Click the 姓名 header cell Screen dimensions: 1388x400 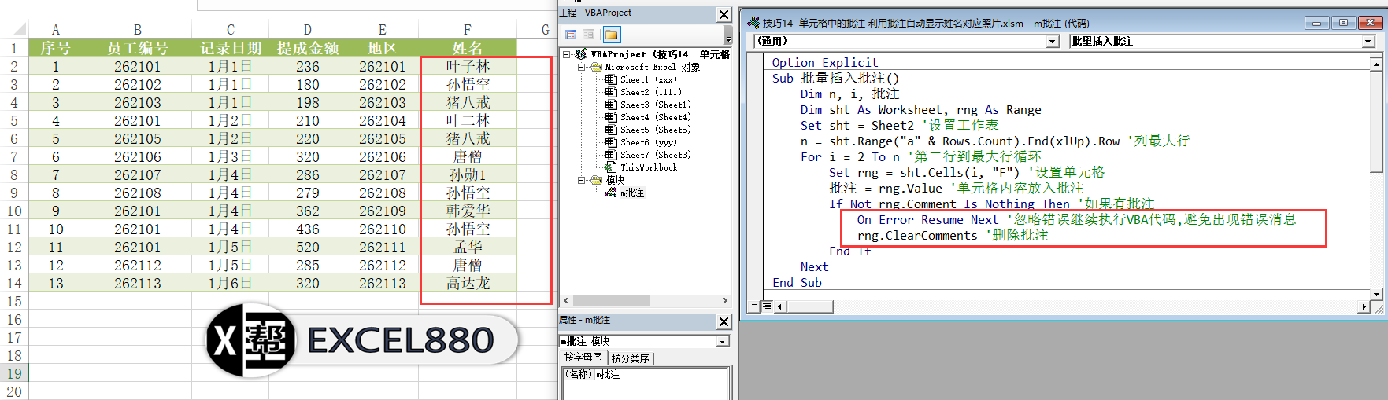tap(468, 48)
